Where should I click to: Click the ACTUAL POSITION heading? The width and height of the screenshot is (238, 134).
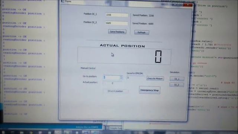122,46
